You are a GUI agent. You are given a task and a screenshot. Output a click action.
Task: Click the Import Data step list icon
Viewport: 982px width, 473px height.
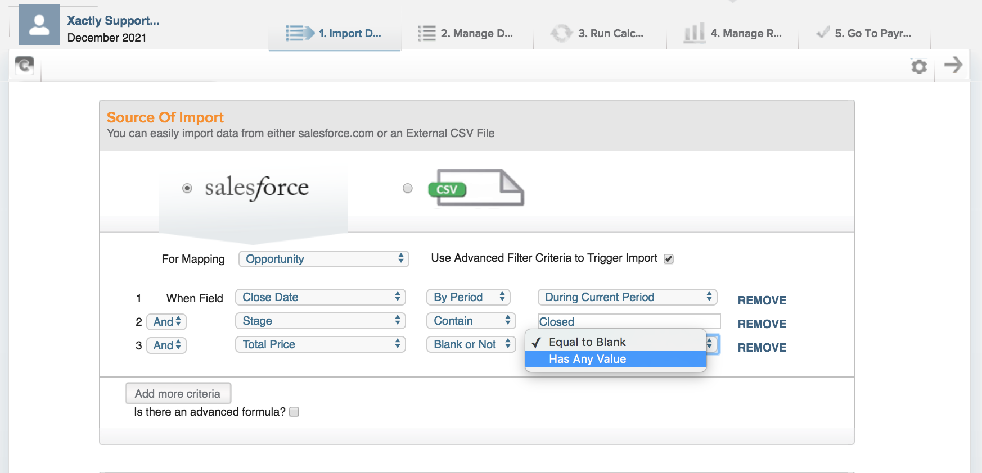point(300,33)
